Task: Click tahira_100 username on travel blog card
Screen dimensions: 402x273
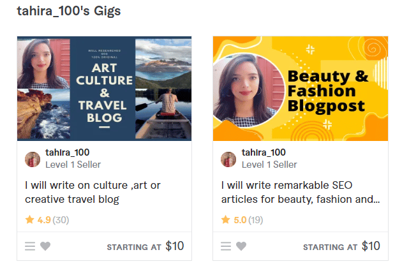Action: click(x=68, y=152)
